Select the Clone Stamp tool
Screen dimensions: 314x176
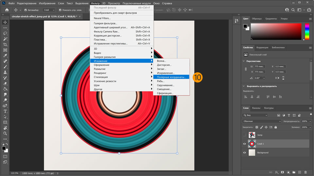5,72
